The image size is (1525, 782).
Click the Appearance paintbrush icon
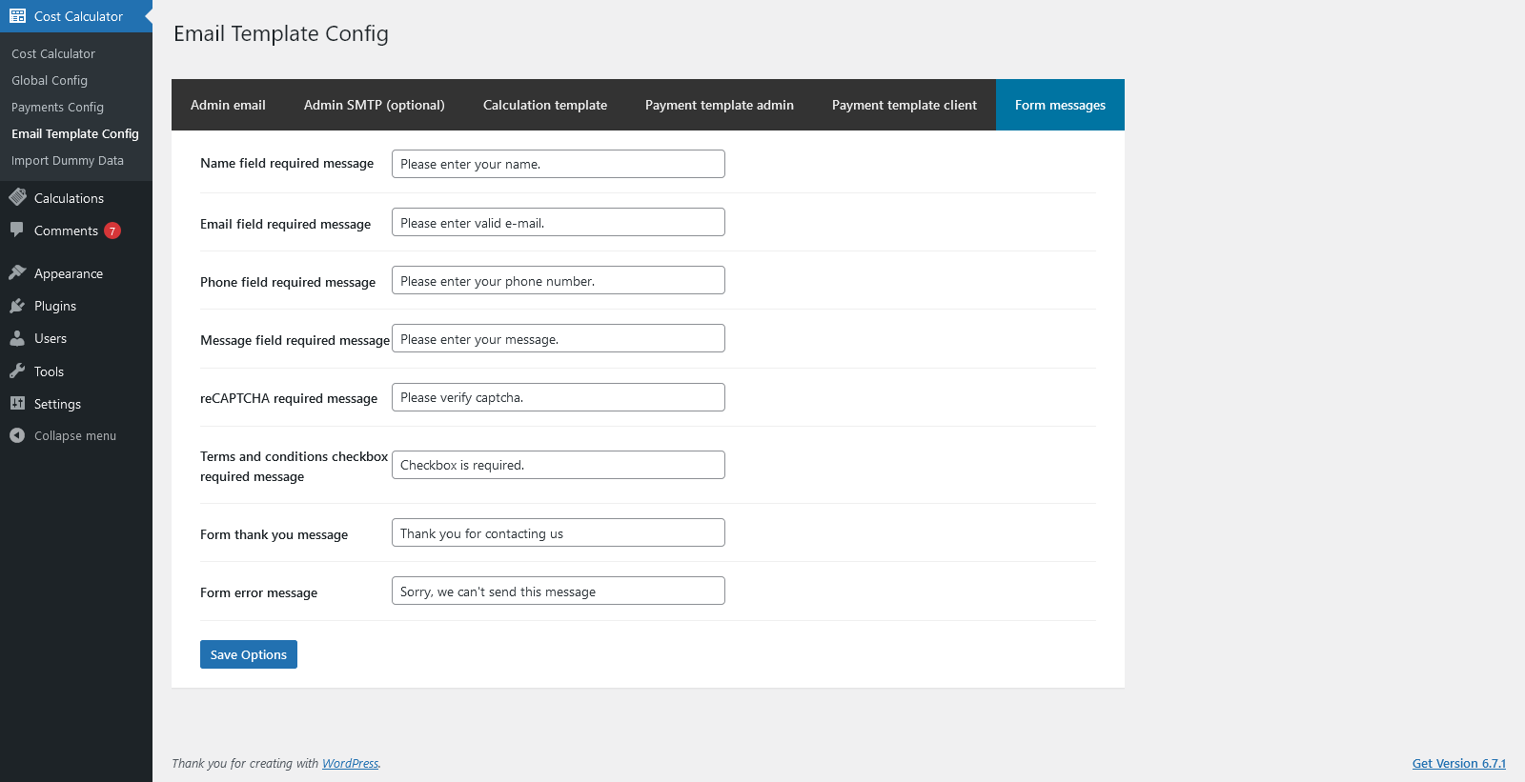point(17,273)
